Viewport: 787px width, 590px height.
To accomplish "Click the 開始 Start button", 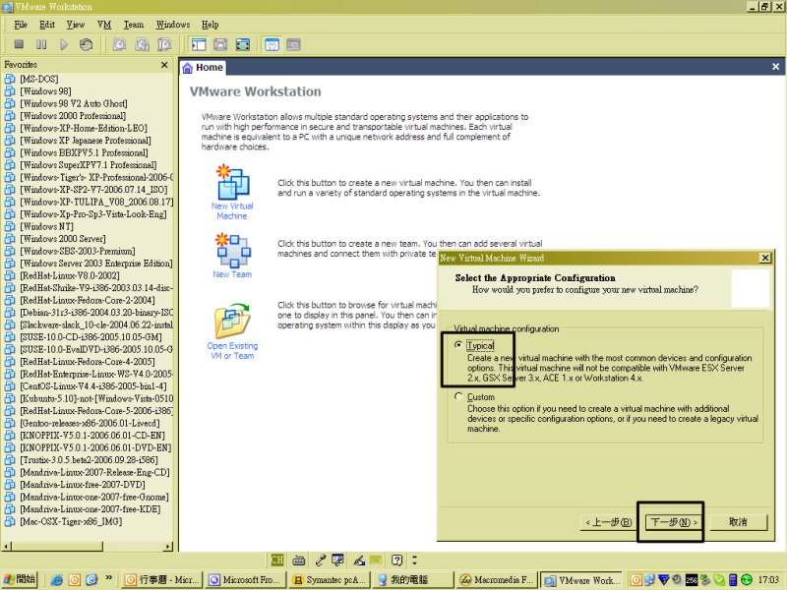I will [21, 579].
